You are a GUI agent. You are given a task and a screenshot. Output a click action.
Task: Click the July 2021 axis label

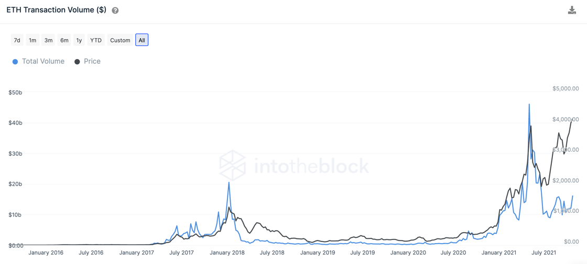click(543, 253)
